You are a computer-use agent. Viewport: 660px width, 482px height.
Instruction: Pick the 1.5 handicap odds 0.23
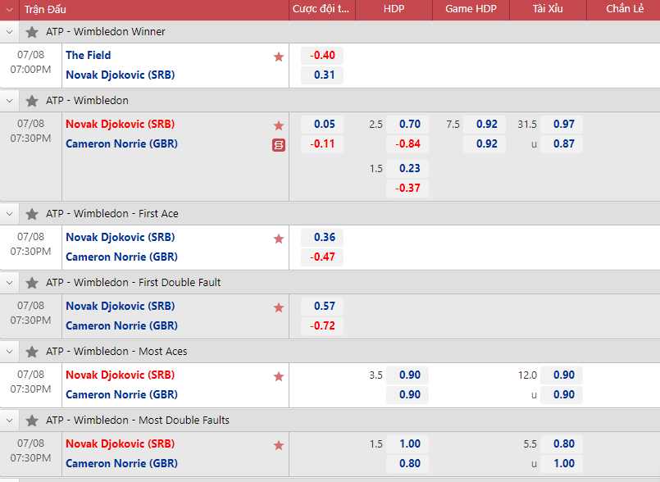coord(407,168)
